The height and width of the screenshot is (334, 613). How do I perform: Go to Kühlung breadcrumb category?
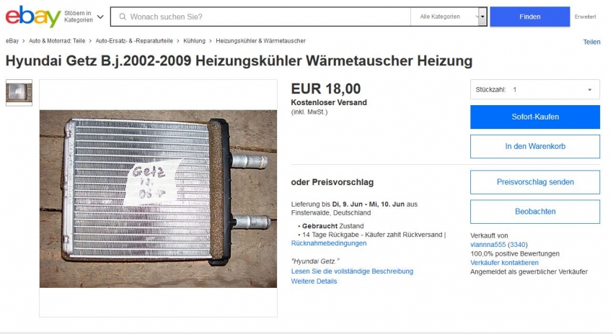194,41
